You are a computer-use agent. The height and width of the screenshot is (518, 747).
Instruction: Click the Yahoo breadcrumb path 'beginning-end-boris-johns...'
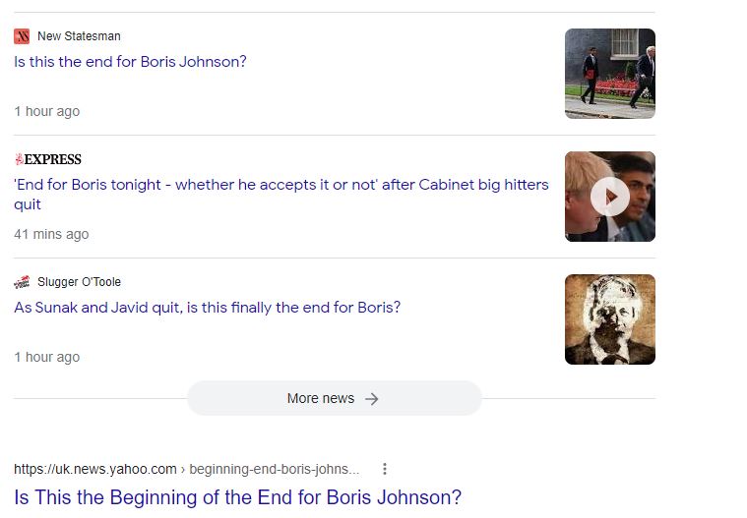click(274, 469)
